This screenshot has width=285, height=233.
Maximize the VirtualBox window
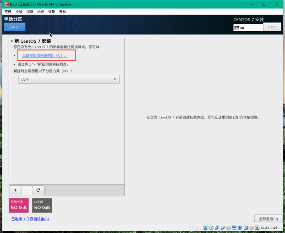pos(264,4)
